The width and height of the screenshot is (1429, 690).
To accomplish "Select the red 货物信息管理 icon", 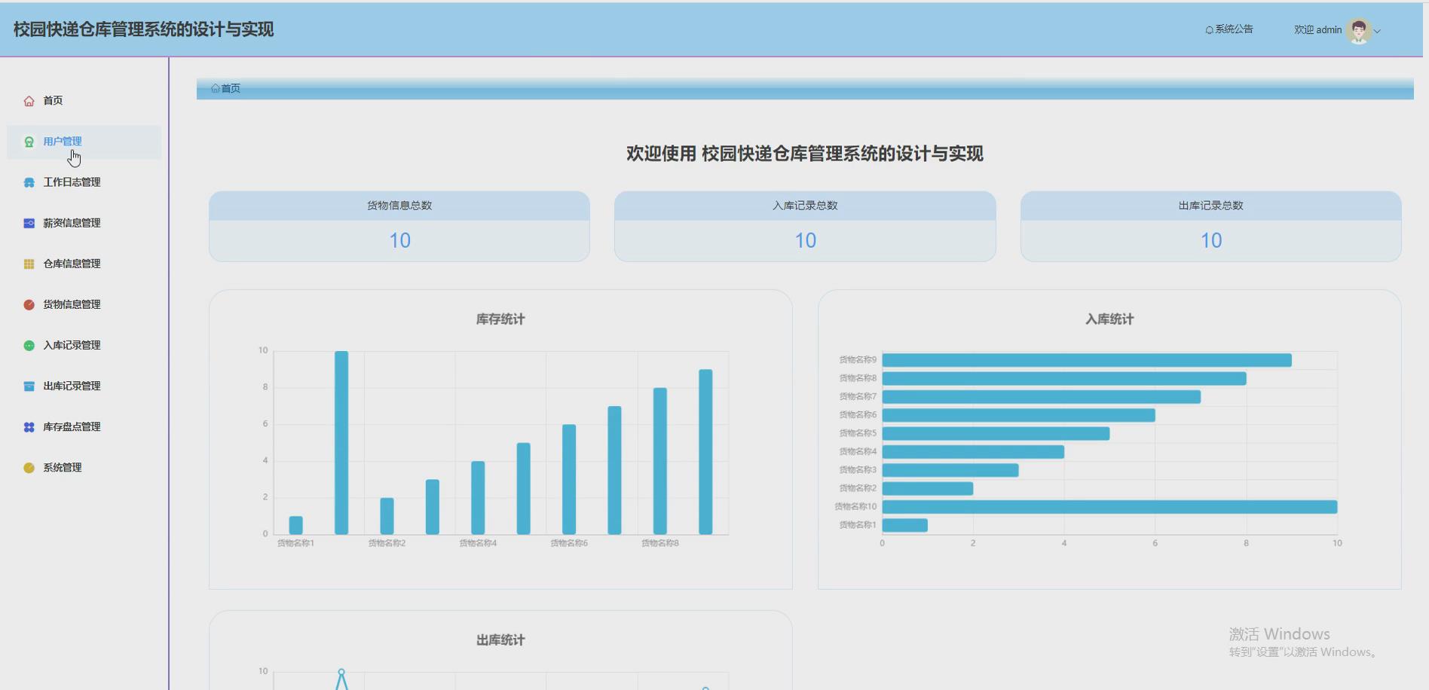I will (28, 304).
